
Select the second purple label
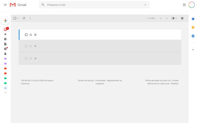[6, 64]
